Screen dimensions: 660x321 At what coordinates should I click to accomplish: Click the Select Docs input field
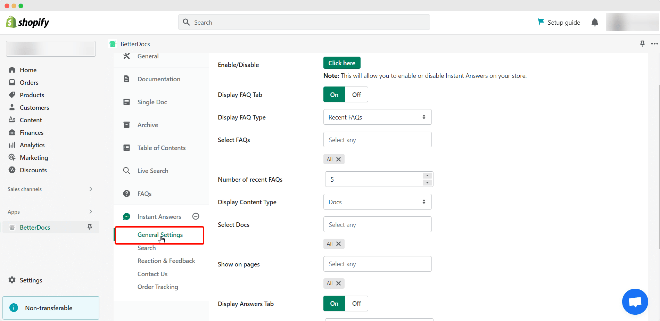point(378,224)
